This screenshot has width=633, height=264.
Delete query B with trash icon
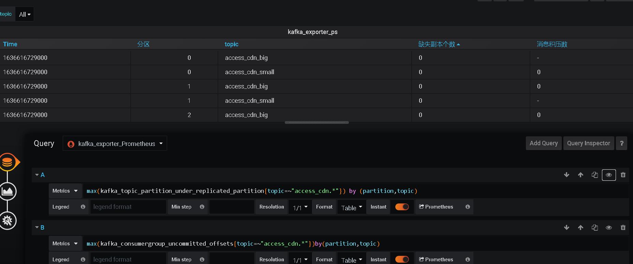pyautogui.click(x=623, y=228)
